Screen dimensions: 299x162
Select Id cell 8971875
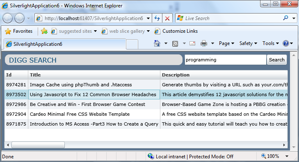click(x=16, y=124)
